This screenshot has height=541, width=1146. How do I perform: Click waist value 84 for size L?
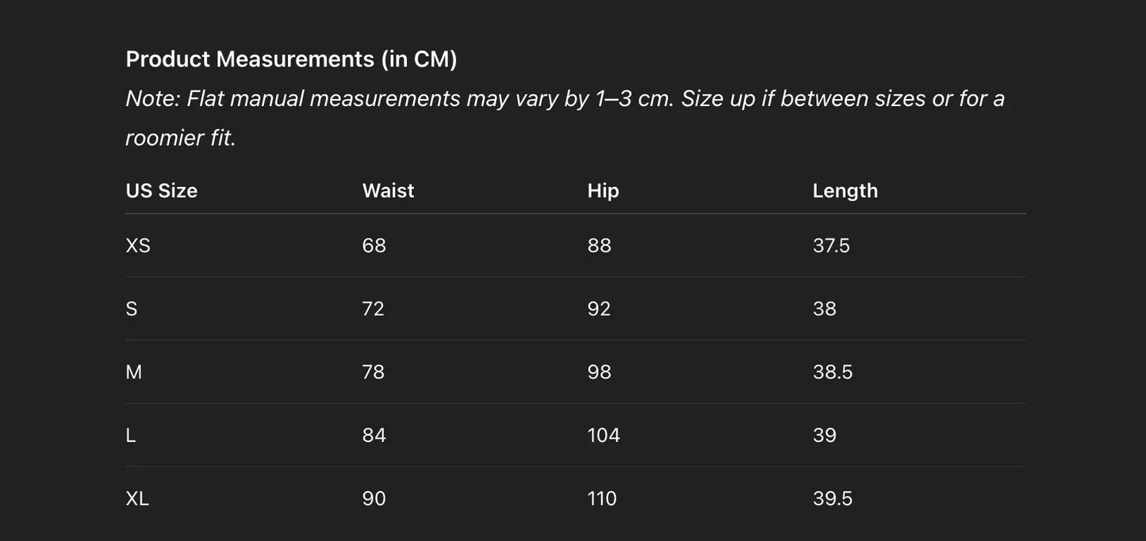click(x=374, y=436)
